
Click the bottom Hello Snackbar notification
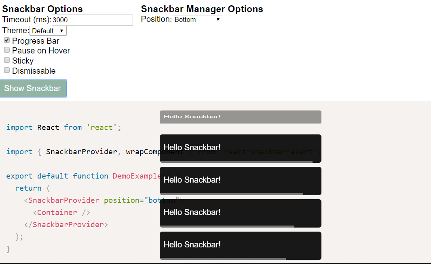coord(241,245)
